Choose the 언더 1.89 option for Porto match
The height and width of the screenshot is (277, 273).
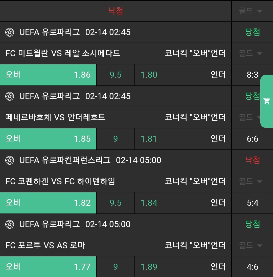[183, 267]
